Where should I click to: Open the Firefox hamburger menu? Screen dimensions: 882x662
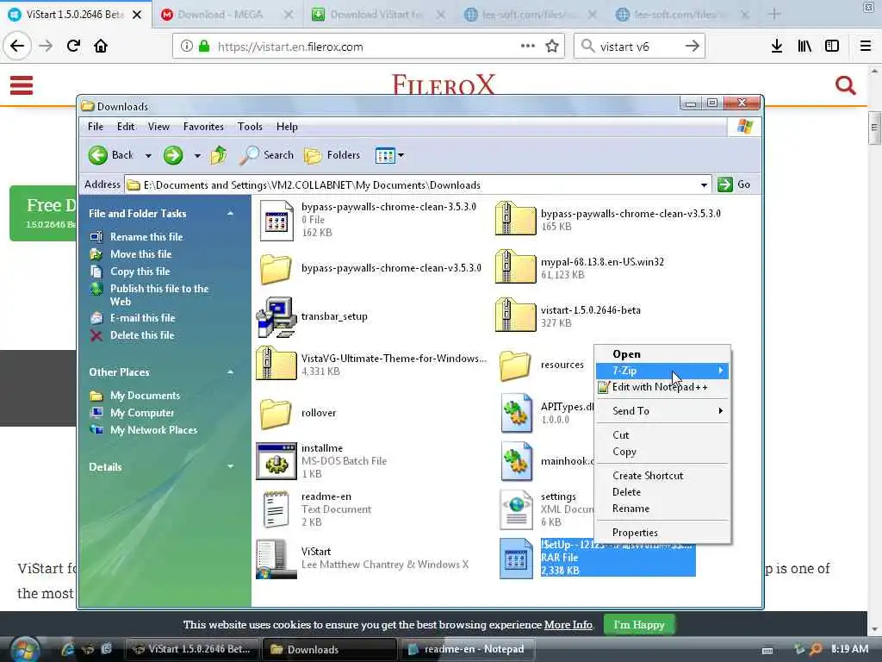[x=866, y=47]
